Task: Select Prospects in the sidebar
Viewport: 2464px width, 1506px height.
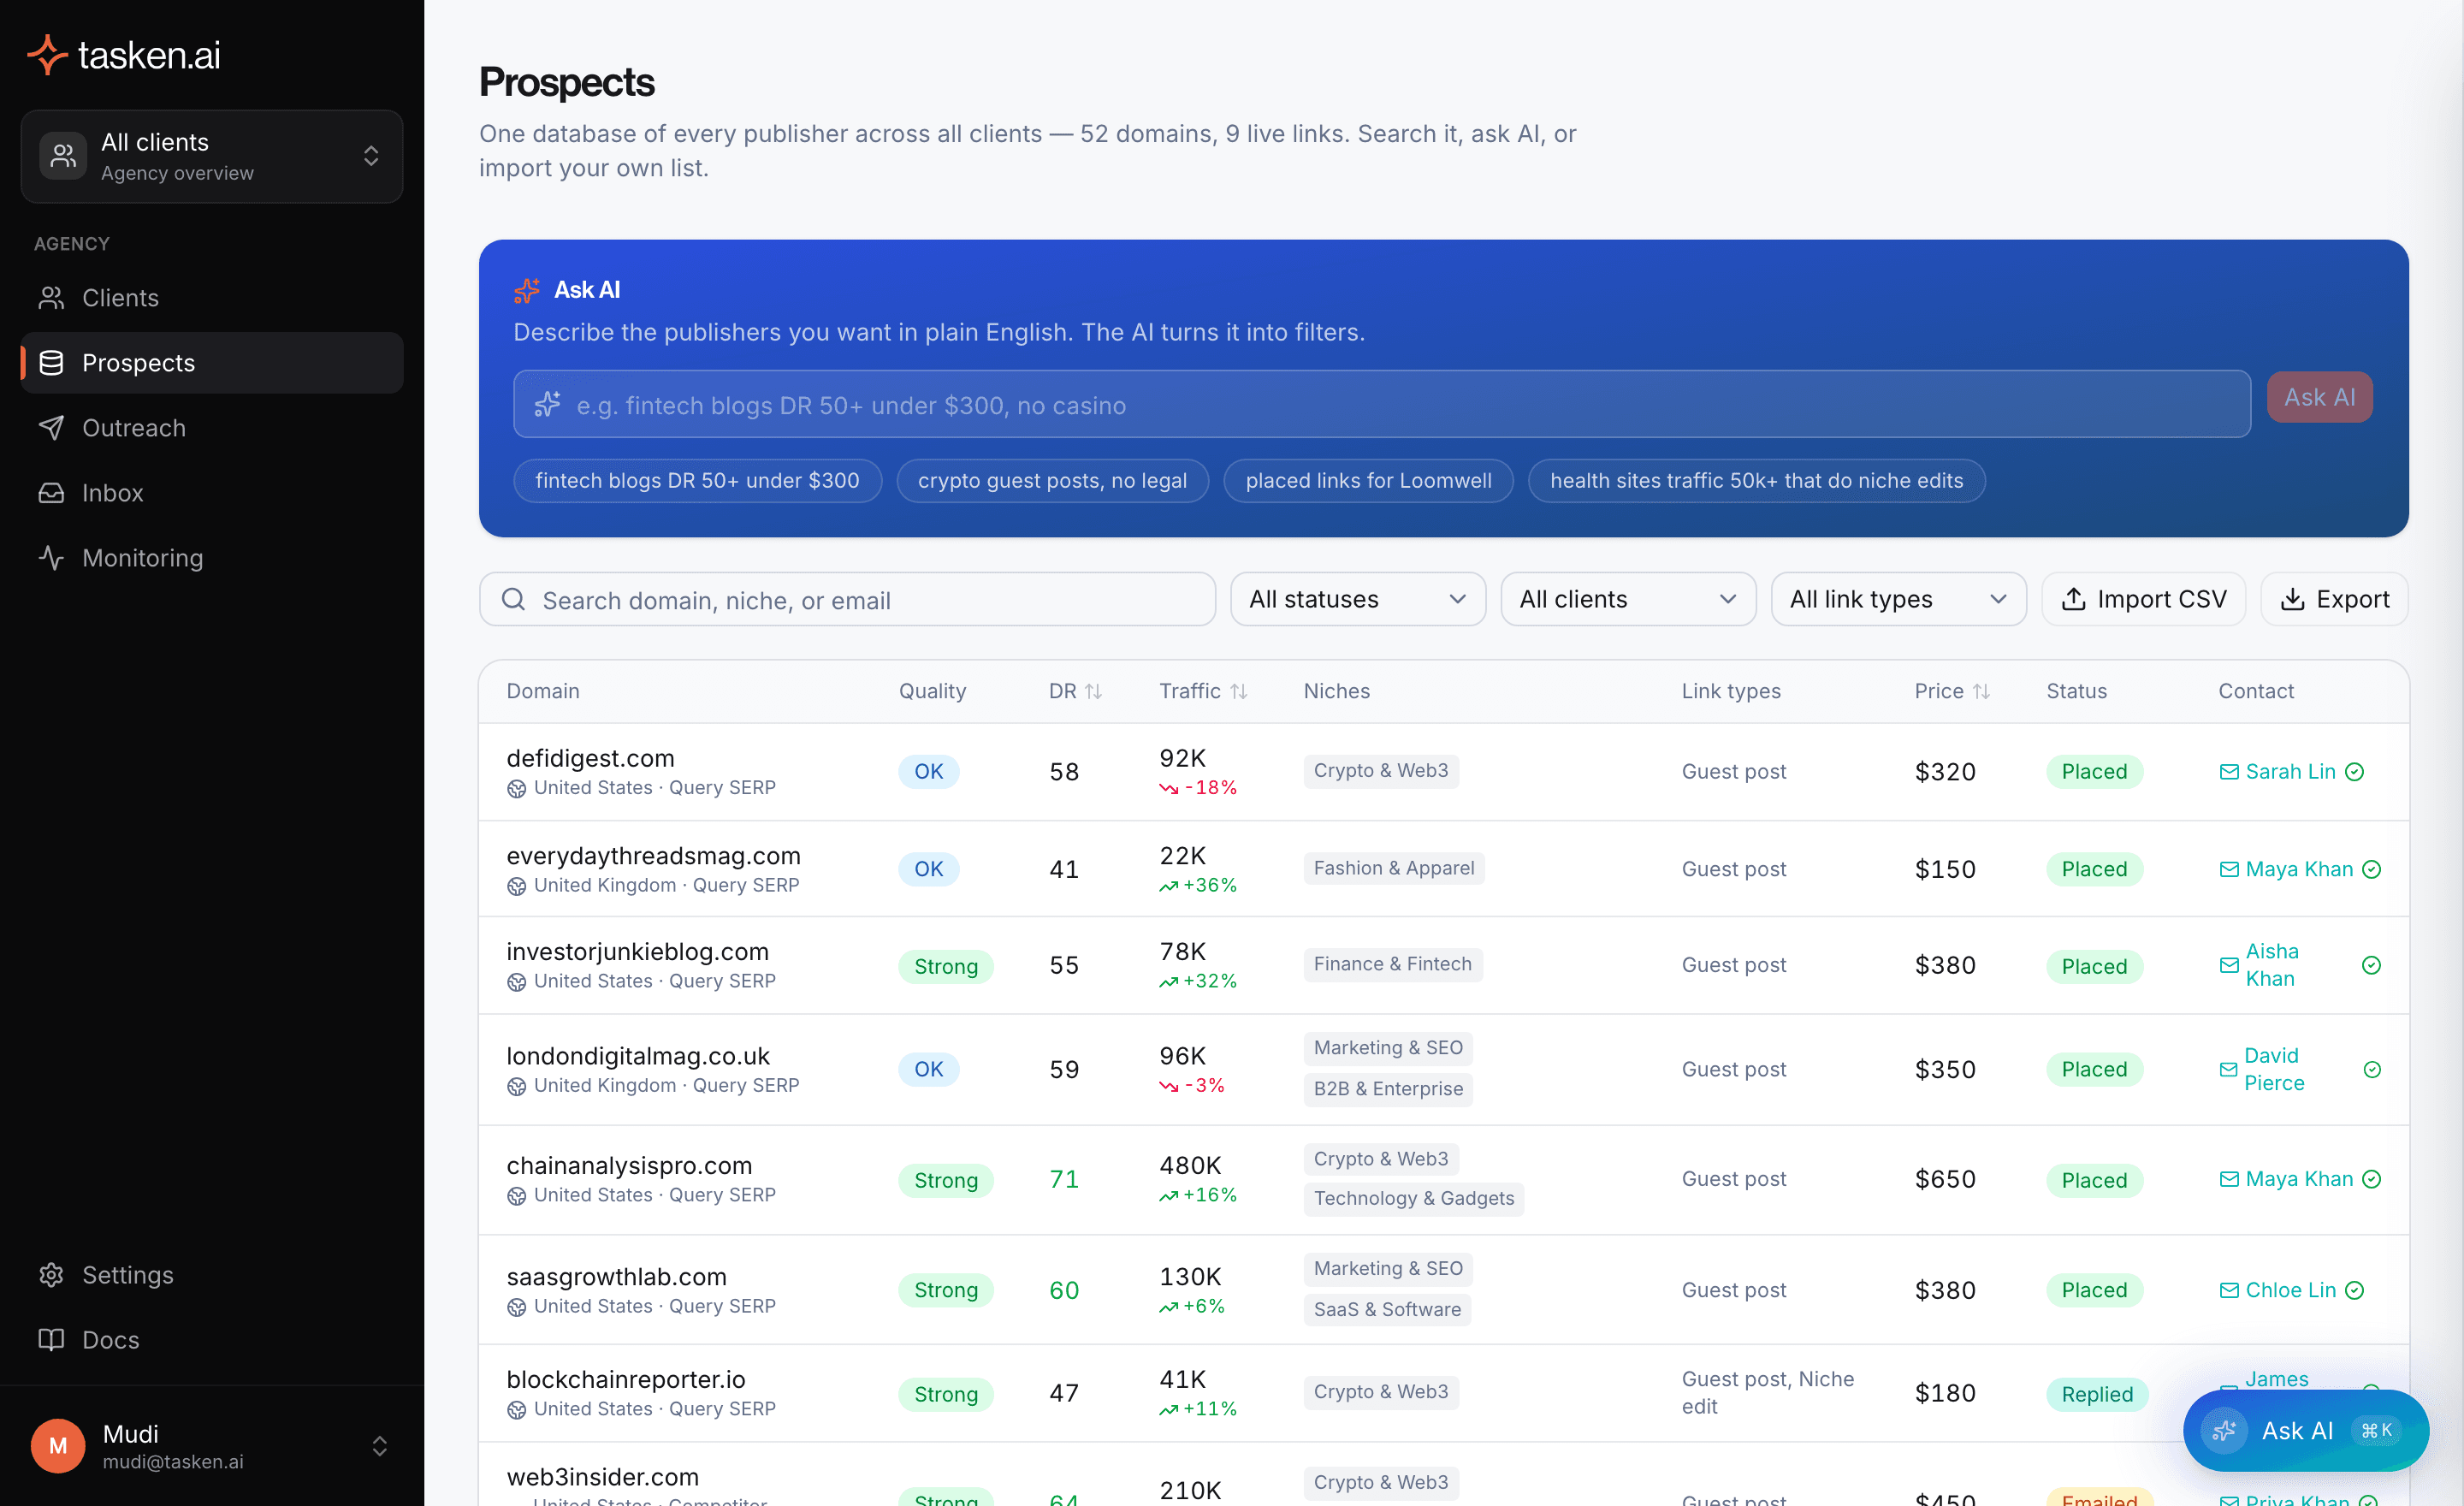Action: (x=212, y=363)
